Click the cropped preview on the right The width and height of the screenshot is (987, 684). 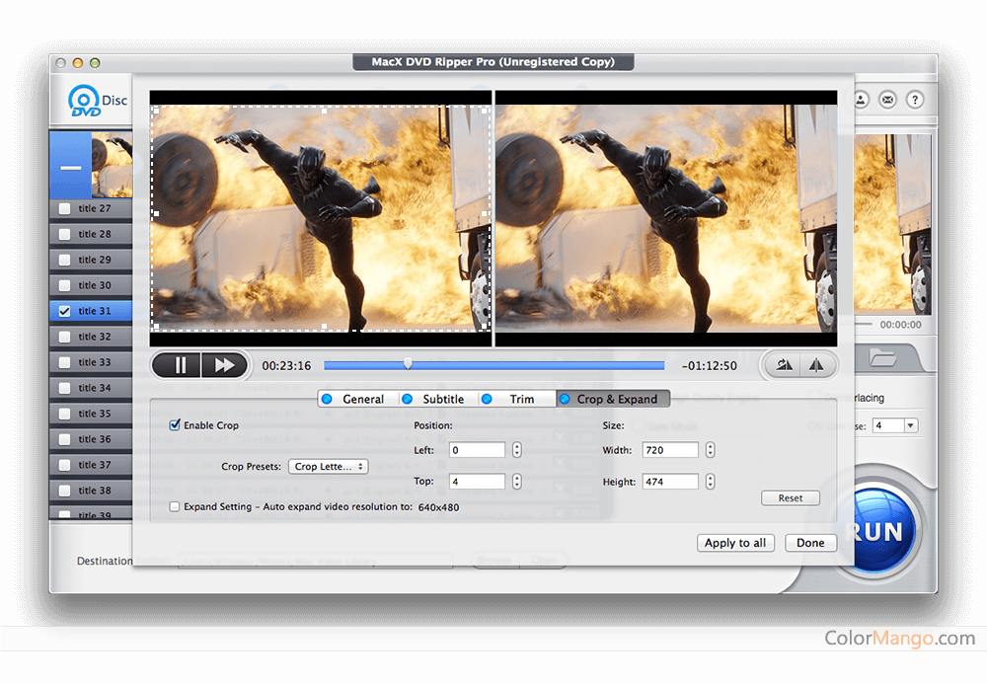(666, 218)
